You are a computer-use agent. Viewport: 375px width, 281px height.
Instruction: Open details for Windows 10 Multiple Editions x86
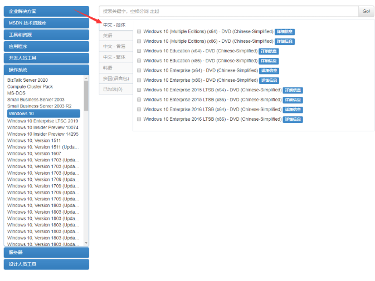click(285, 42)
